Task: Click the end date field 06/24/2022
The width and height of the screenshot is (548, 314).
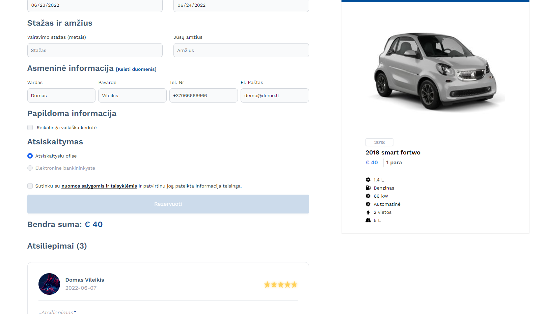Action: [x=241, y=5]
